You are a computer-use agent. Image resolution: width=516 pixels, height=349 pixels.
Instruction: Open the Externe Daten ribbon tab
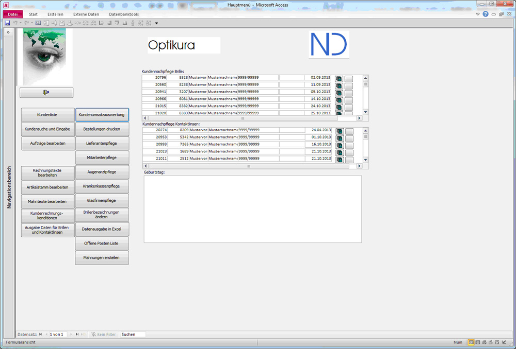point(86,14)
